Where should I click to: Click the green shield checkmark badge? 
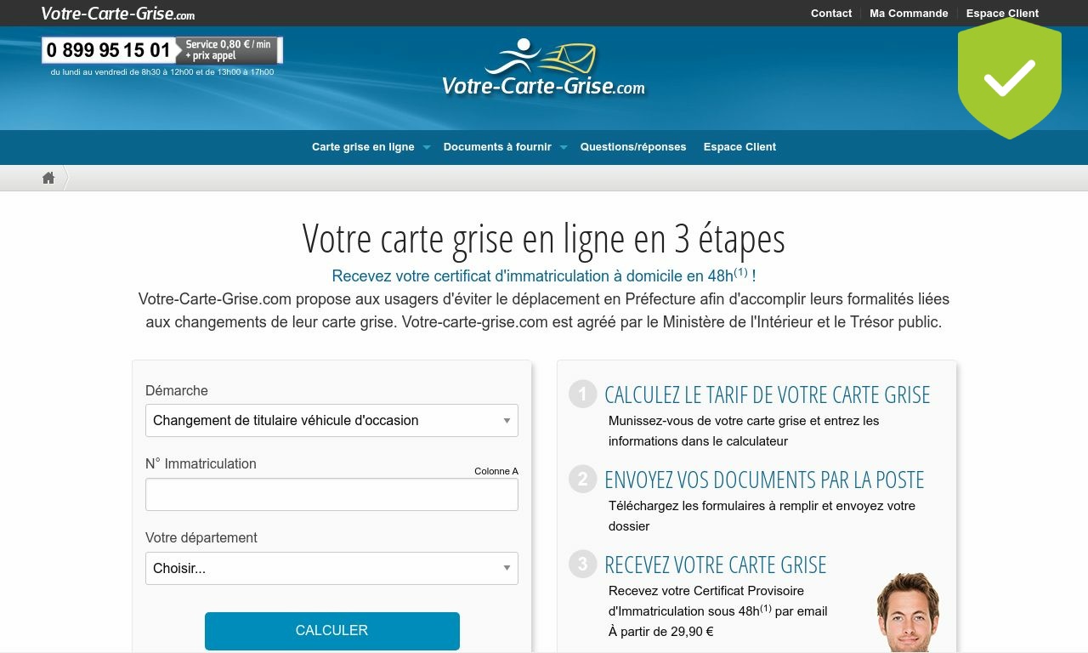(1009, 78)
